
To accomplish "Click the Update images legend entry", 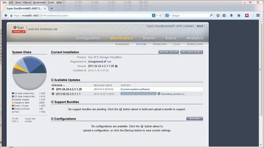I will pyautogui.click(x=21, y=99).
